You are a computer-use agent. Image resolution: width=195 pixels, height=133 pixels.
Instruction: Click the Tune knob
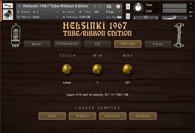(x=138, y=8)
